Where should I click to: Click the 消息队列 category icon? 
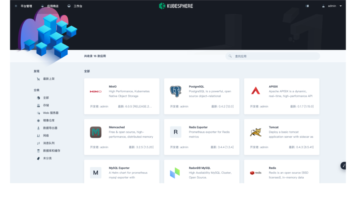pos(38,143)
